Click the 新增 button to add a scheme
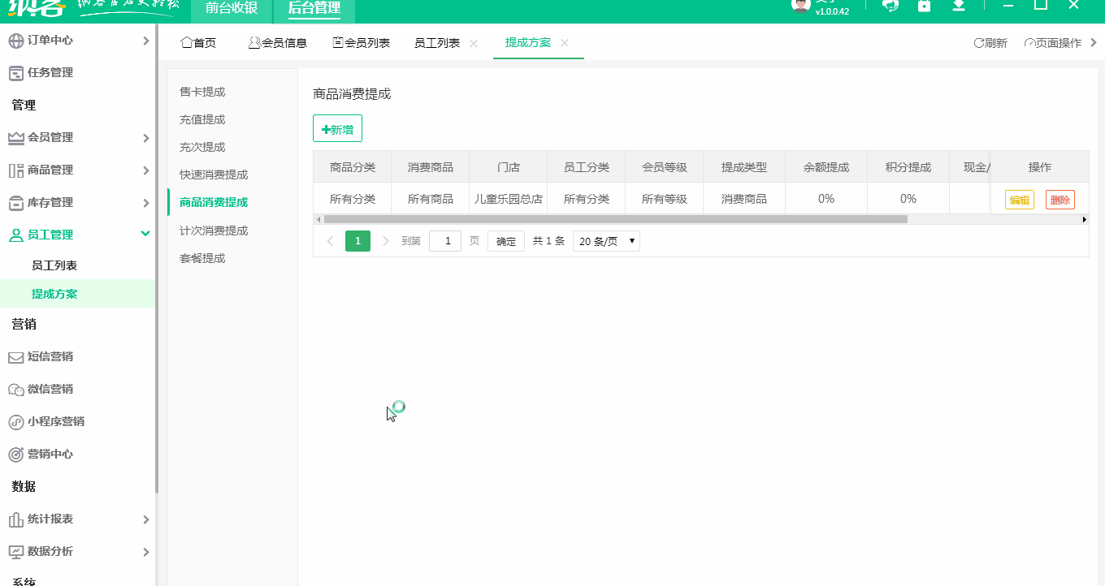This screenshot has height=586, width=1105. [x=336, y=127]
